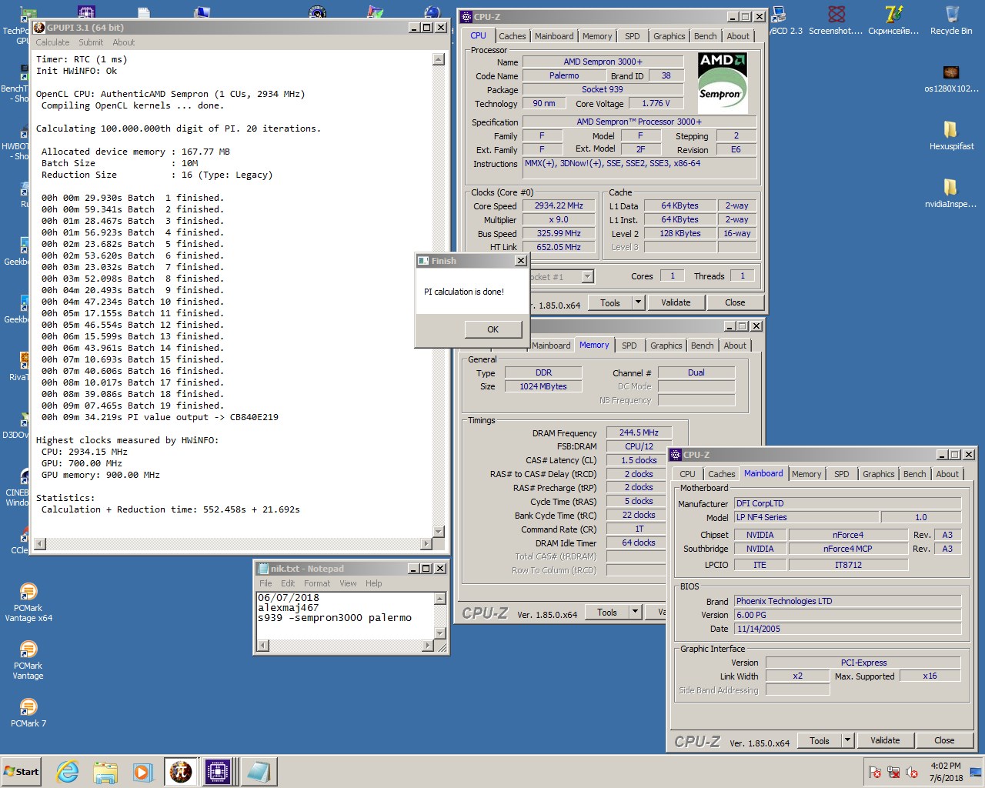
Task: Select the os1280X102 image file on desktop
Action: 951,78
